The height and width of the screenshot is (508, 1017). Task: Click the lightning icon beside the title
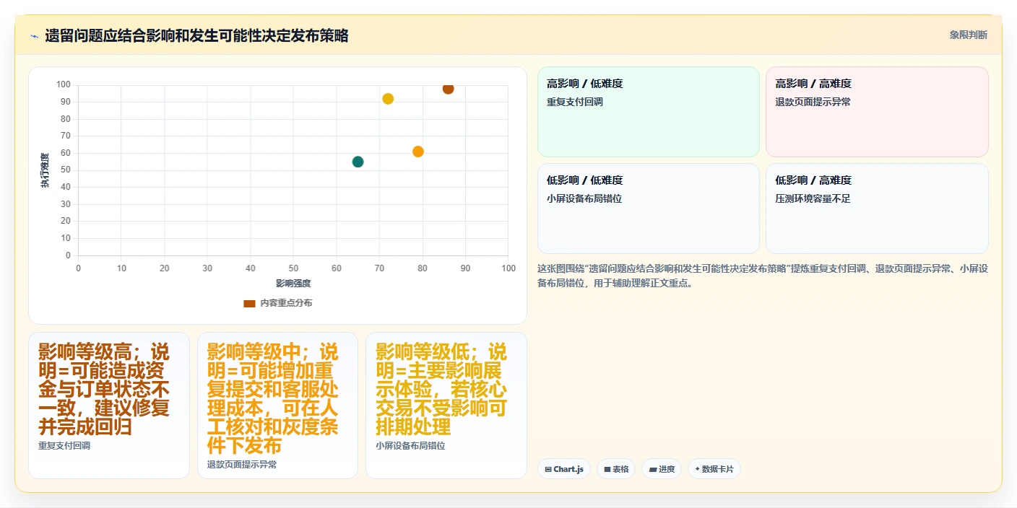point(34,36)
